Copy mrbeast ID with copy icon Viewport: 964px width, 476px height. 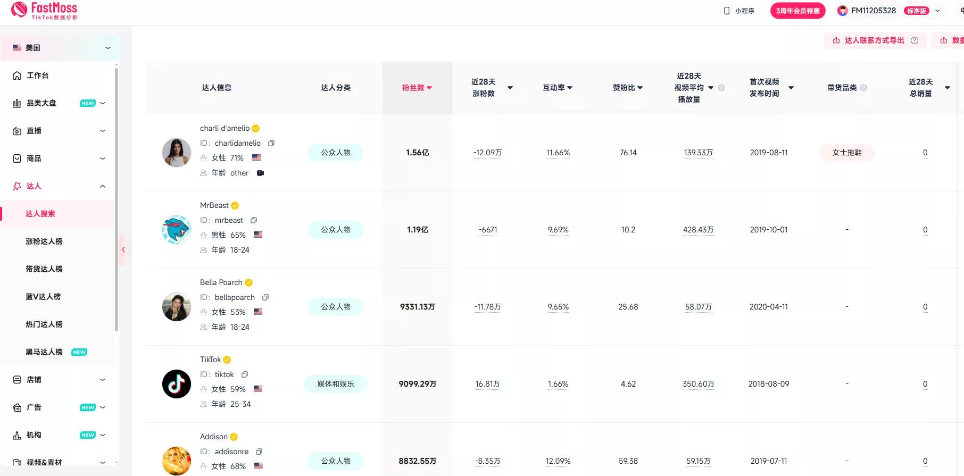(x=254, y=220)
